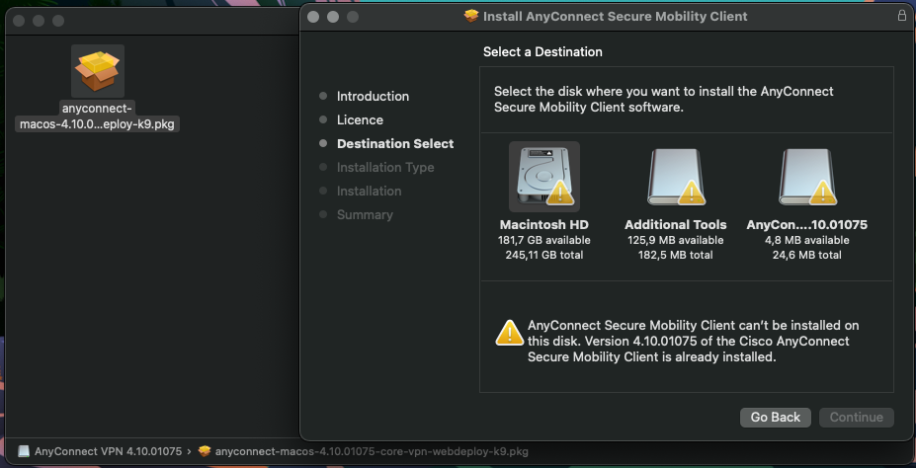Image resolution: width=916 pixels, height=468 pixels.
Task: Click the select the disk instruction text
Action: (x=664, y=100)
